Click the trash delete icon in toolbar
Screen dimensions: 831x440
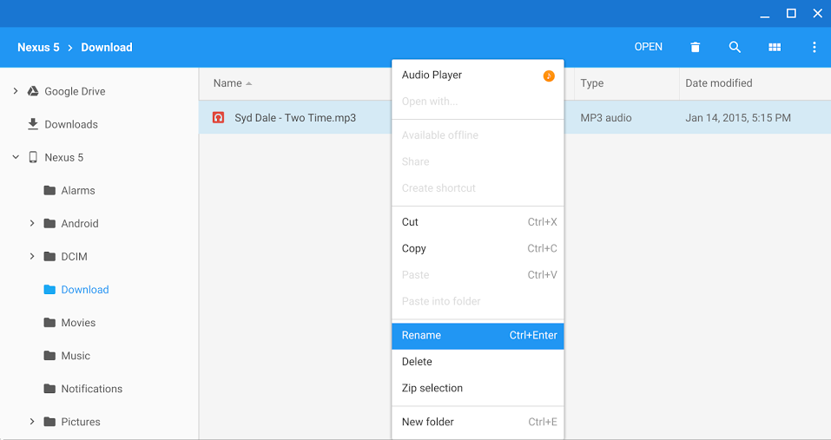click(695, 47)
